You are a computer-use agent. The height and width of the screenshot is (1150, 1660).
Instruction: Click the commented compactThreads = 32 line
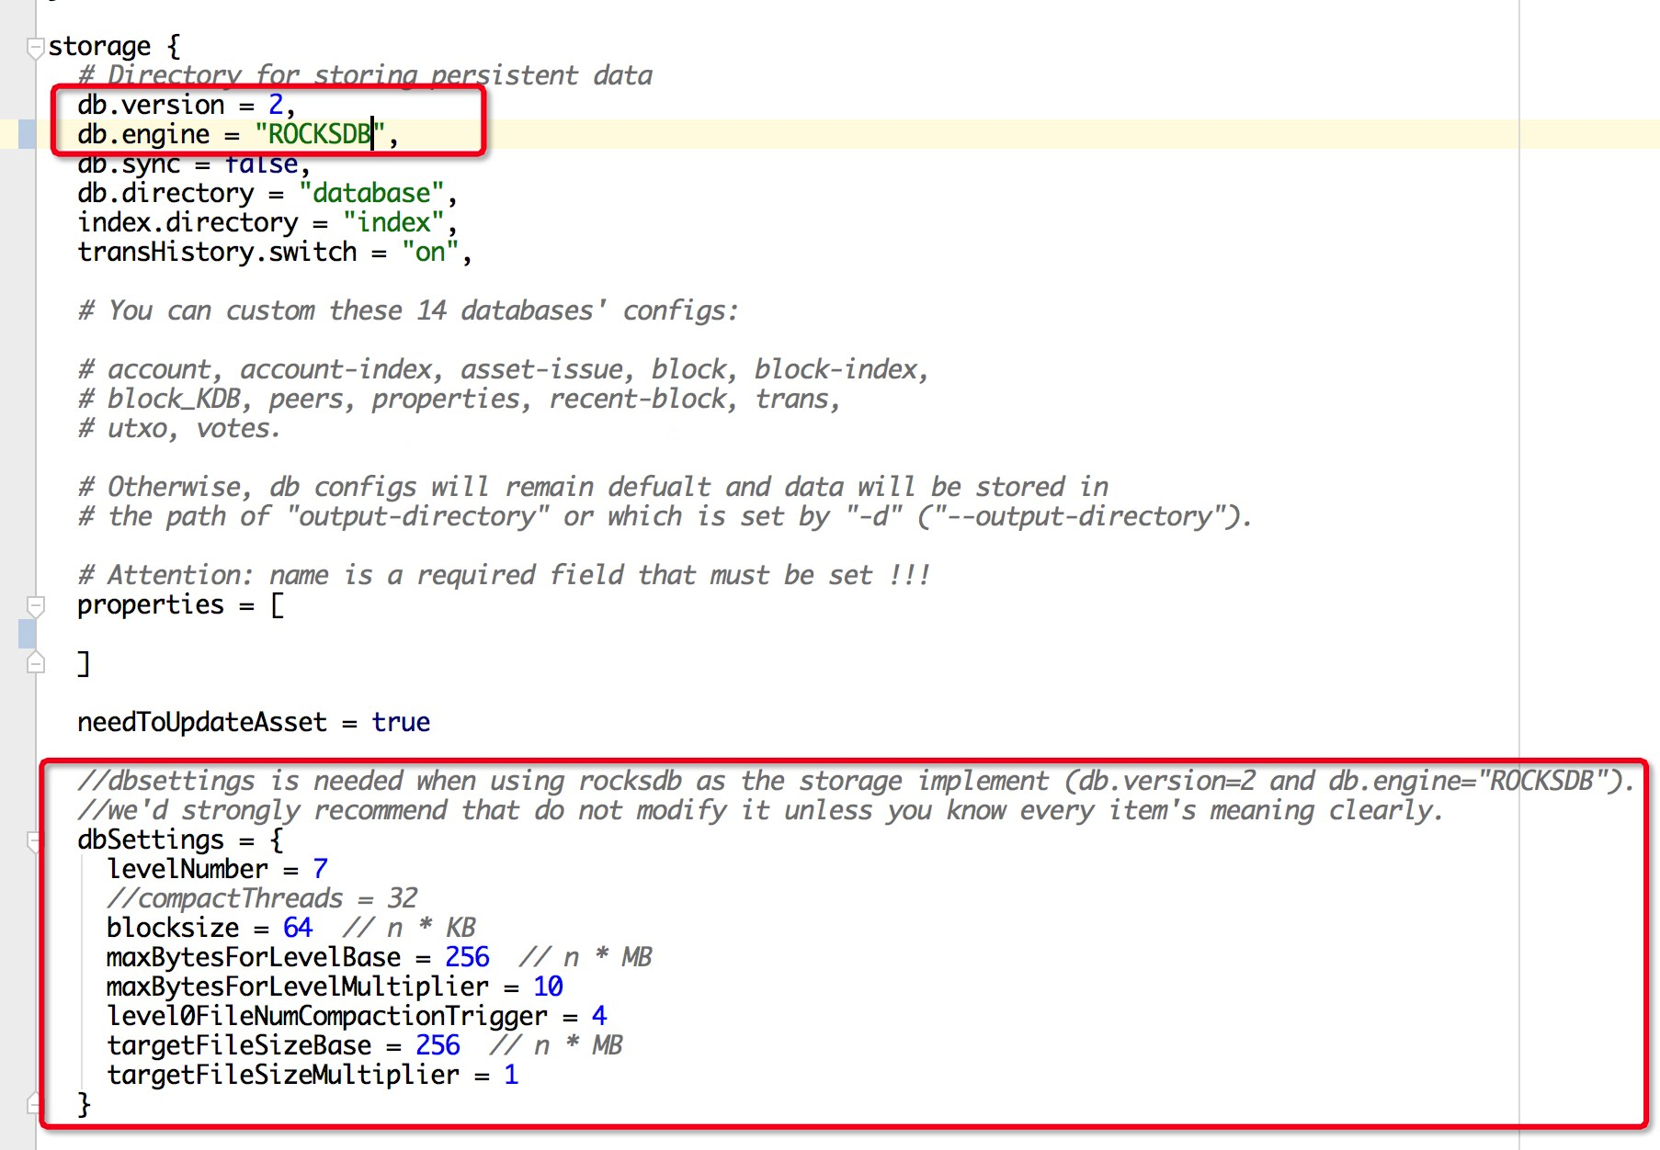pos(262,898)
